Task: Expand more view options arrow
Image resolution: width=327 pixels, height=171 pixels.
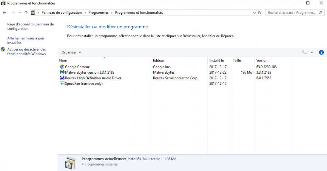Action: point(312,52)
